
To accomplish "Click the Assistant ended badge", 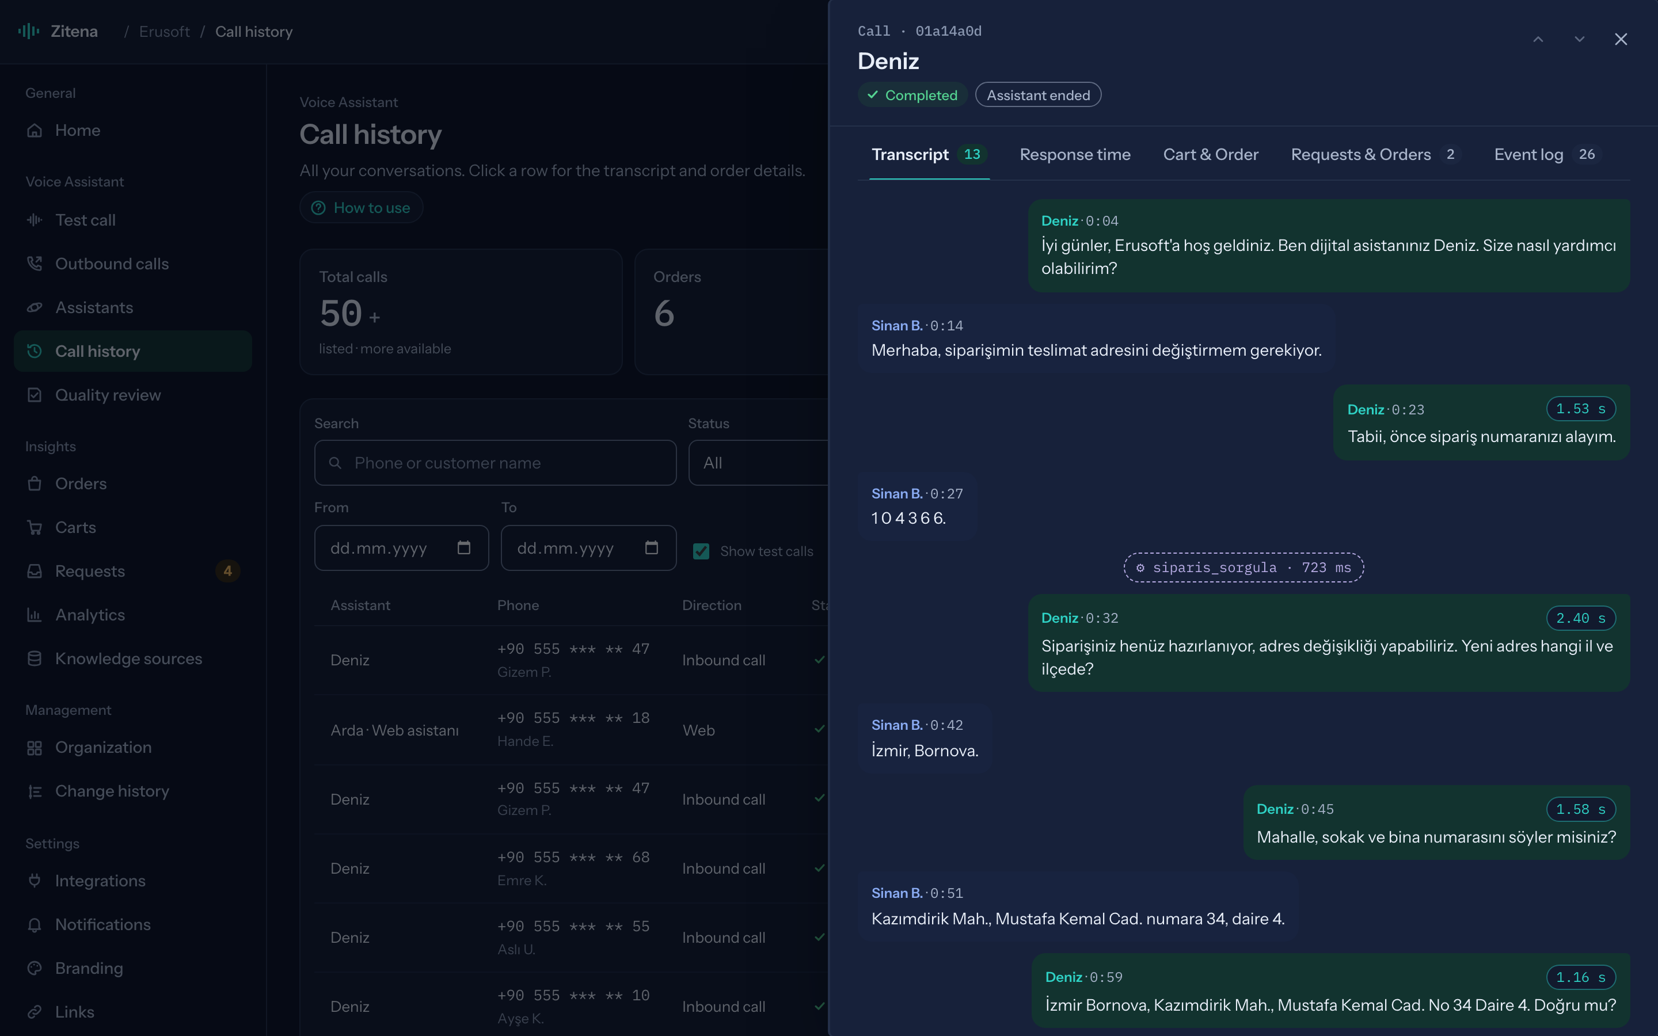I will pyautogui.click(x=1038, y=95).
